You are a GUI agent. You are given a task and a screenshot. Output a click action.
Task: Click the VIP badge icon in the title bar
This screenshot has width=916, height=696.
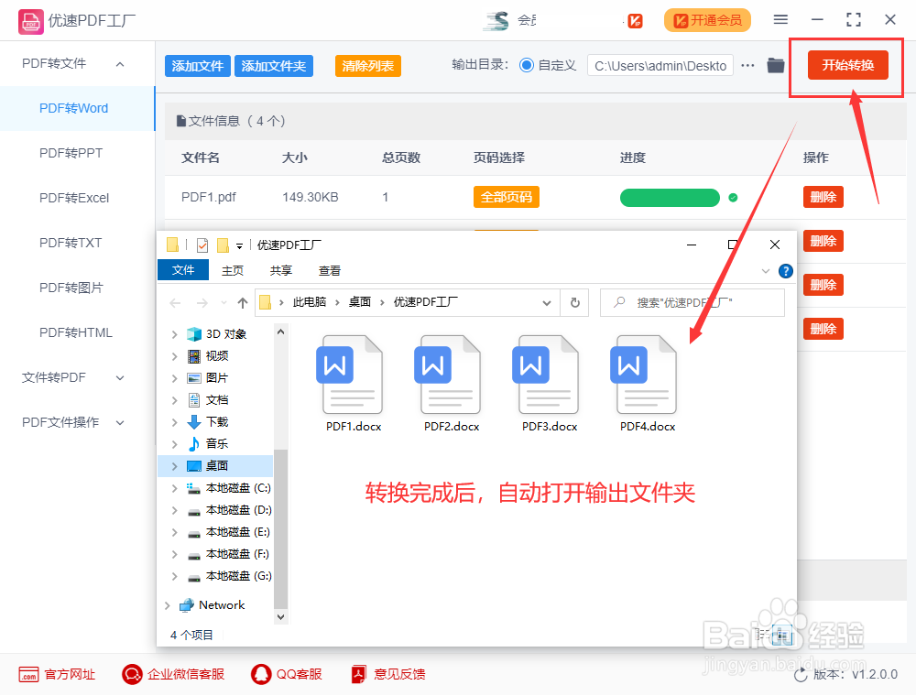click(x=635, y=21)
